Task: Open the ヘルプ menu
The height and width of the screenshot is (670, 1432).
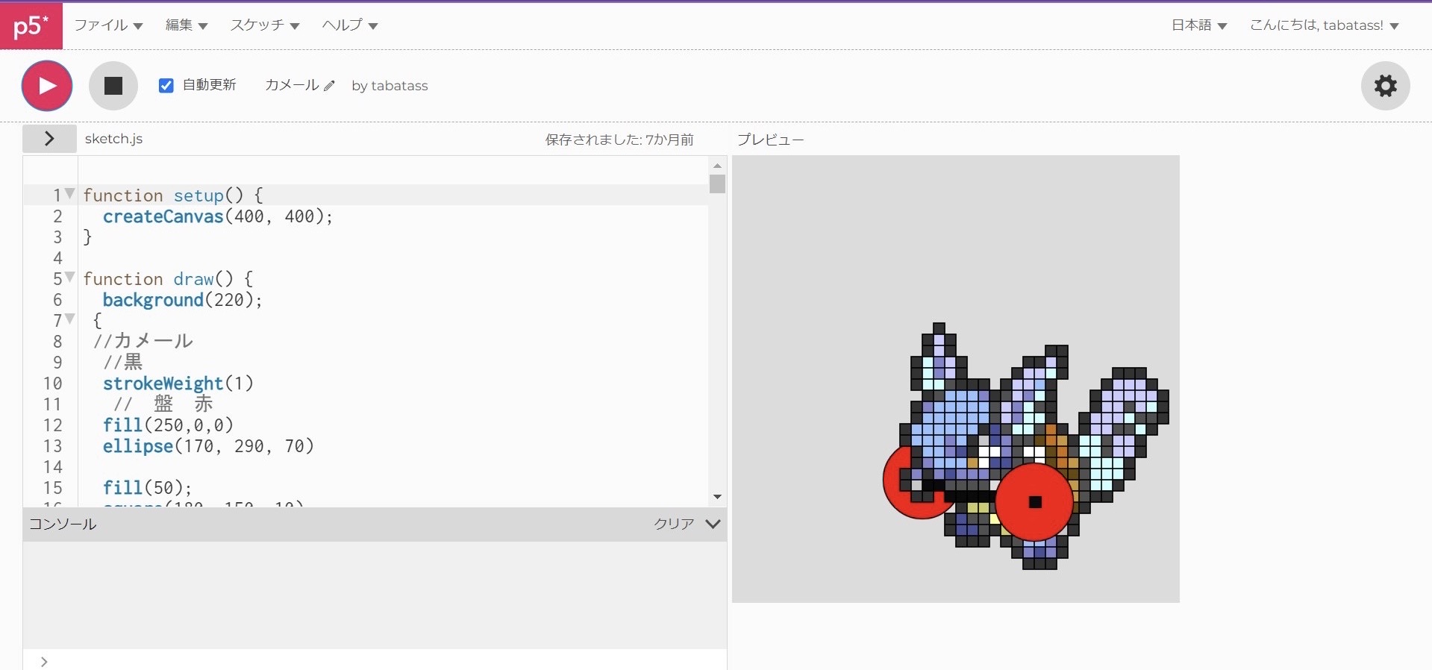Action: [350, 25]
